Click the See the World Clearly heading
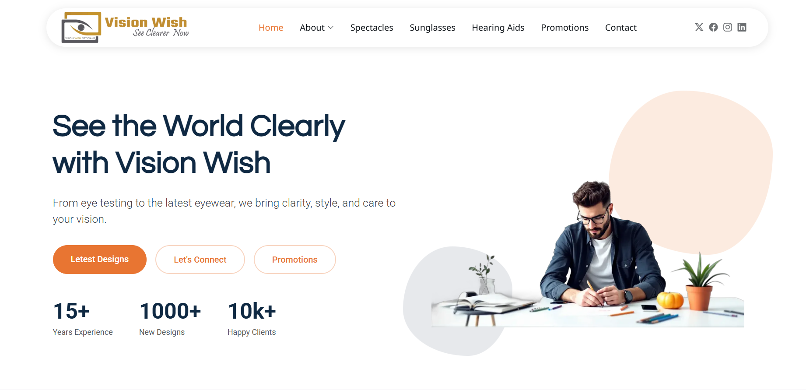 coord(199,144)
